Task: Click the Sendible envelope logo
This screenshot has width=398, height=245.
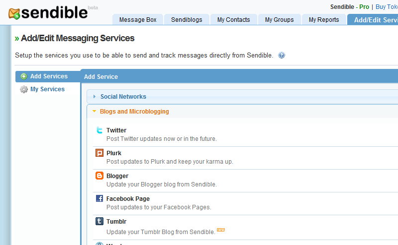Action: (x=15, y=14)
